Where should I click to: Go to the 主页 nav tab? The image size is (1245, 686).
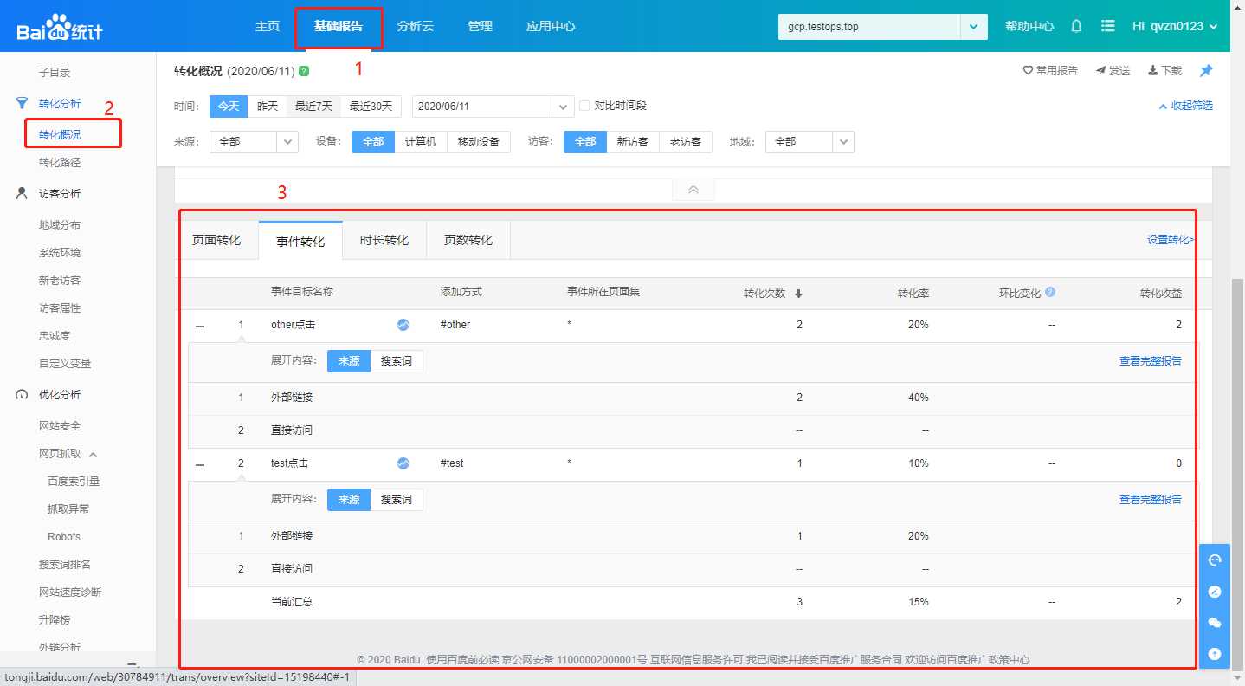(x=268, y=26)
